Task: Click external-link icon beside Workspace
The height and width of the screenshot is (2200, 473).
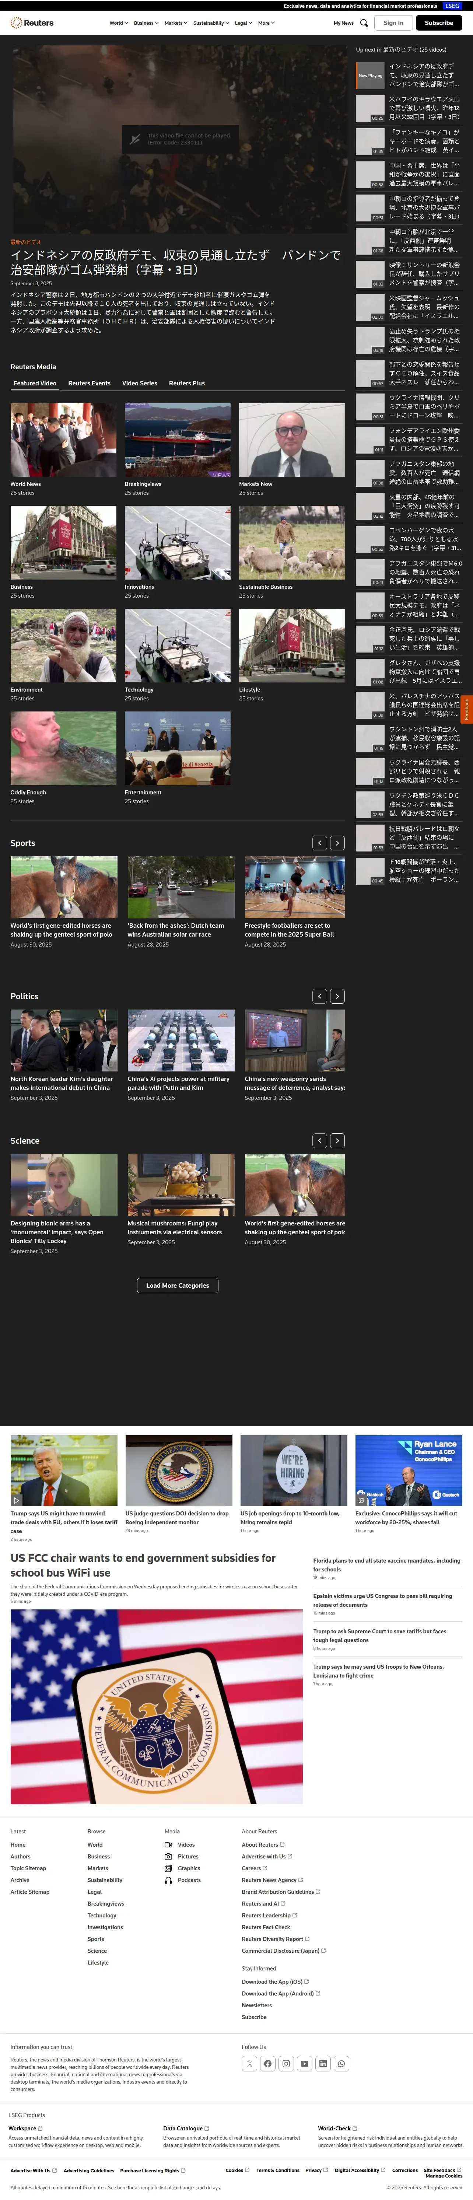Action: click(x=40, y=2128)
